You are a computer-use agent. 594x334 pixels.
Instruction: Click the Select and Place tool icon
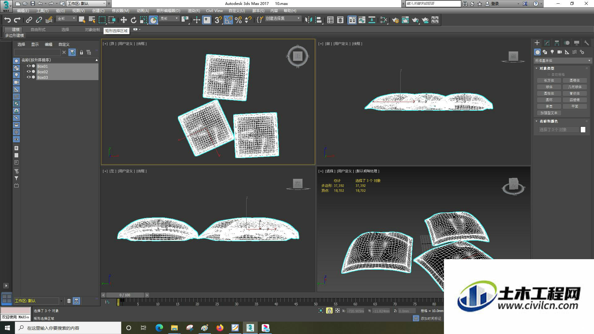coord(153,20)
